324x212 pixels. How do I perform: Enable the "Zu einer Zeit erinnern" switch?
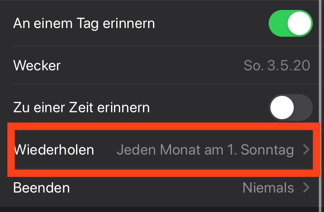pos(290,107)
